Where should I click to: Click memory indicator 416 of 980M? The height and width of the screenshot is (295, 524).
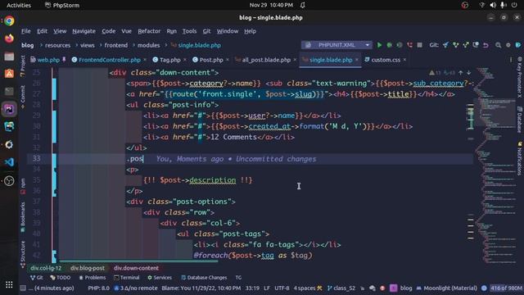click(x=506, y=288)
